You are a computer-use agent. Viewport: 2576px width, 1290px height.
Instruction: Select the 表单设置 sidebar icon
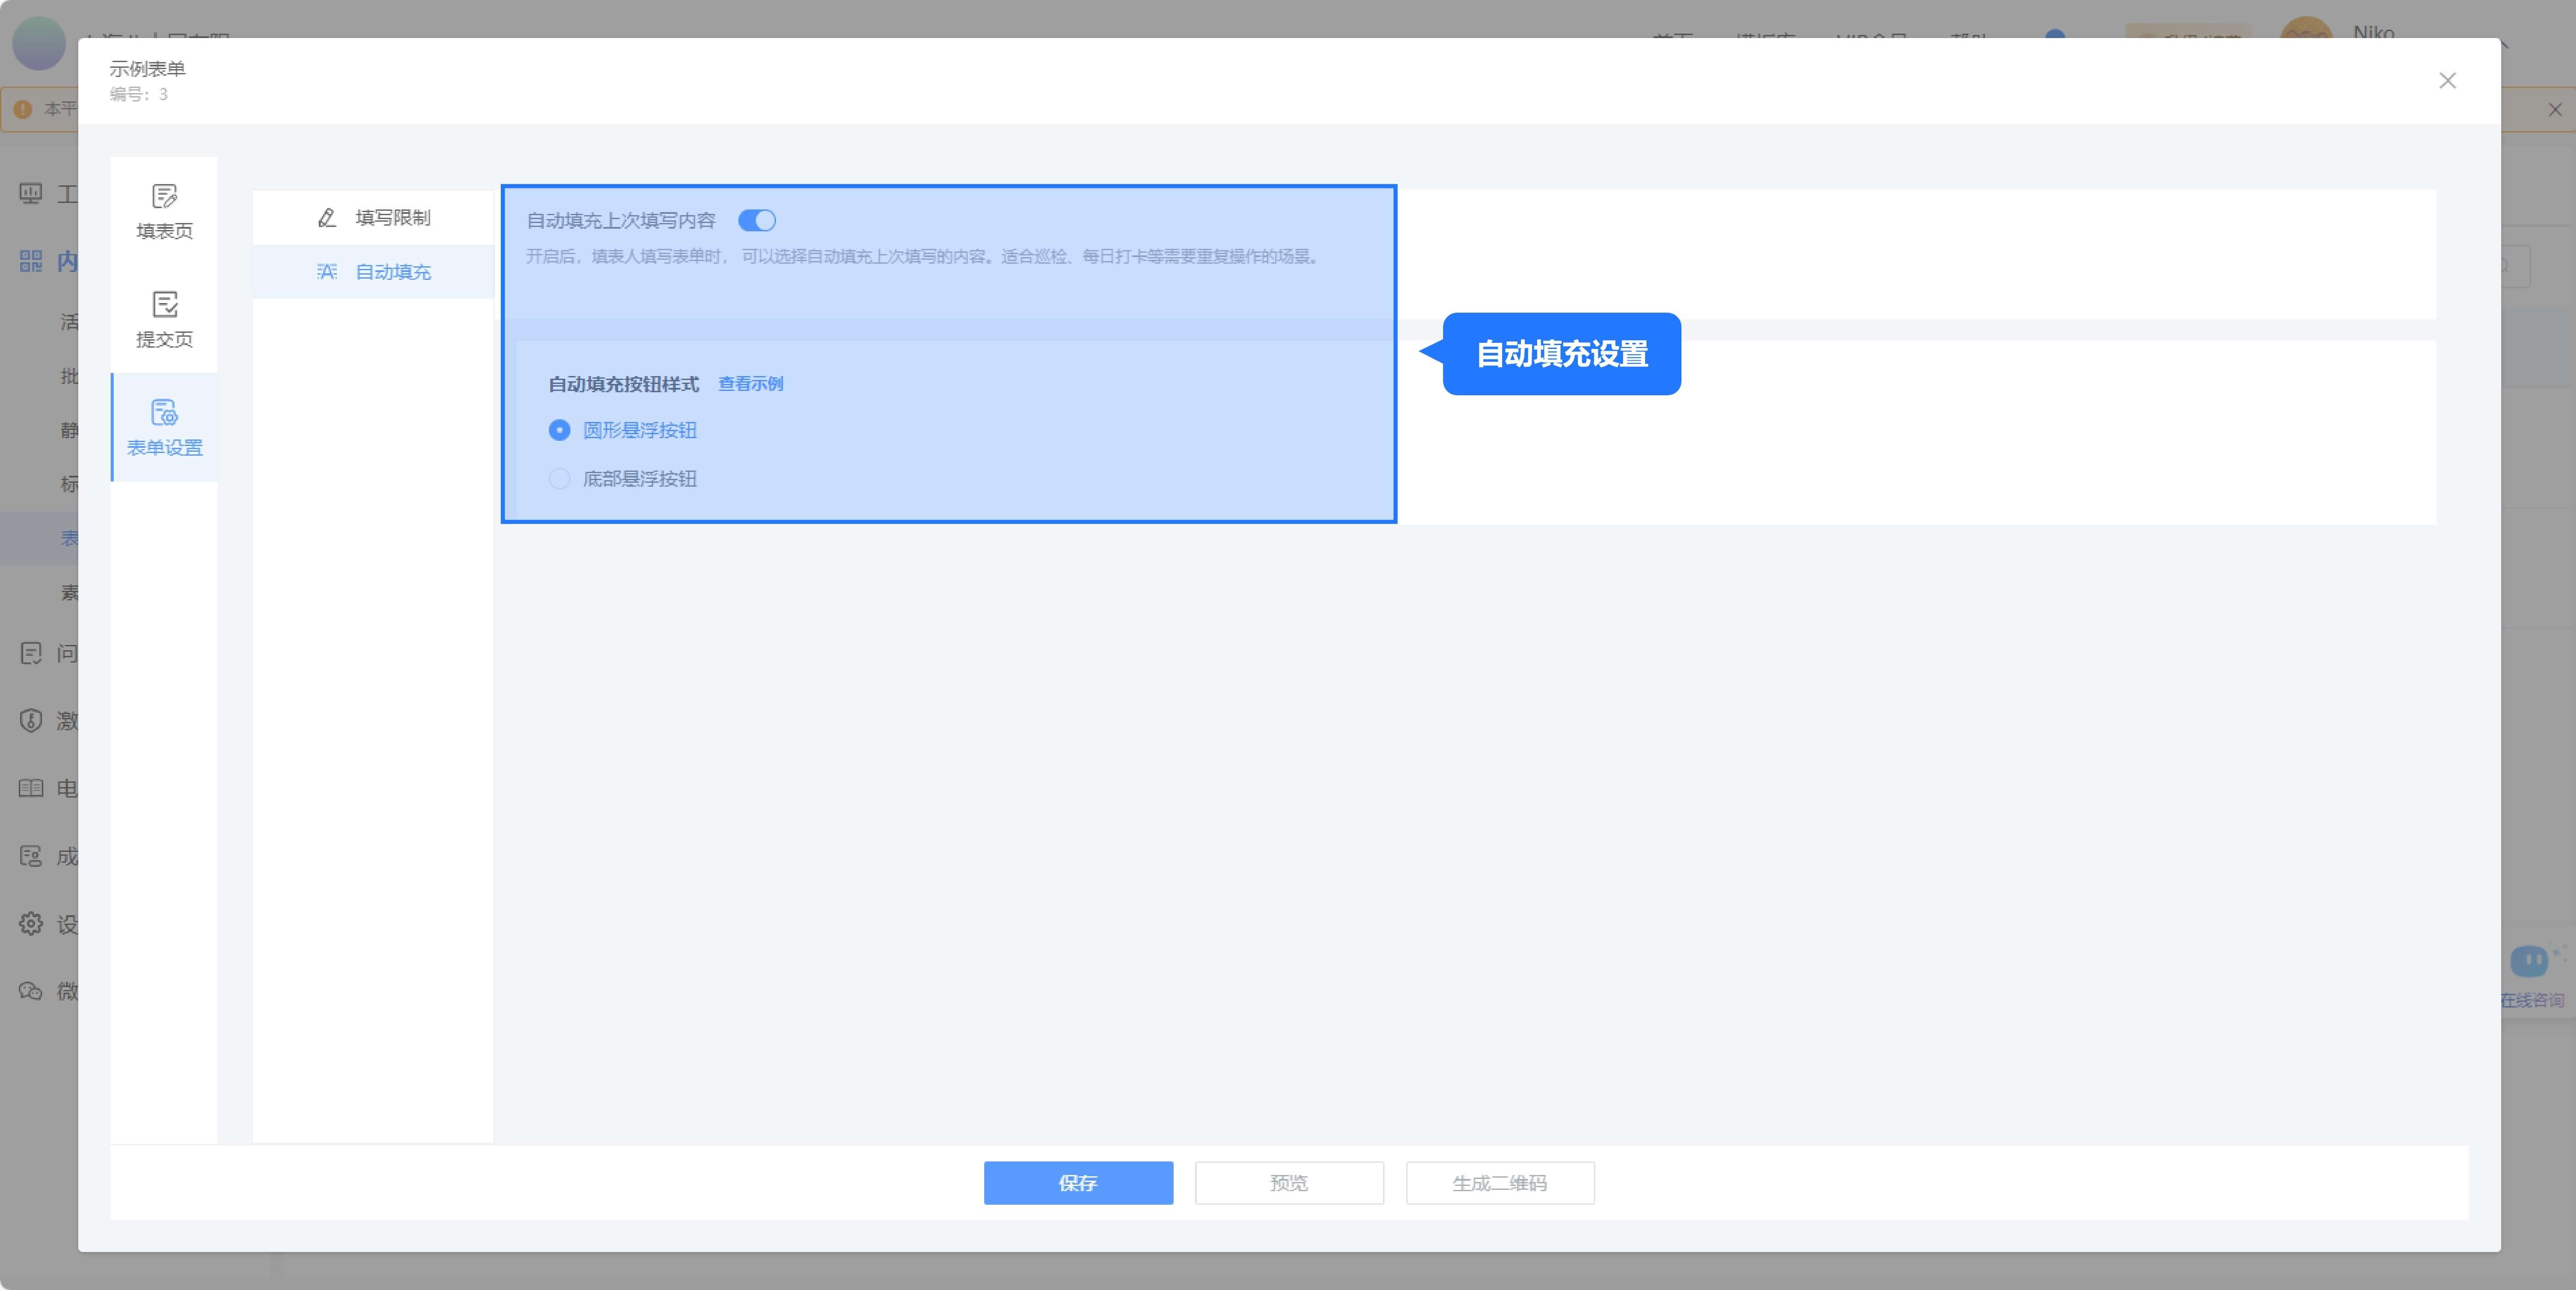(165, 413)
